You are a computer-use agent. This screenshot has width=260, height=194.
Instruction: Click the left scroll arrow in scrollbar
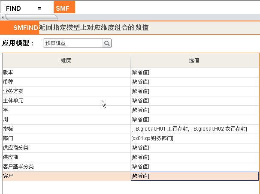[3, 17]
